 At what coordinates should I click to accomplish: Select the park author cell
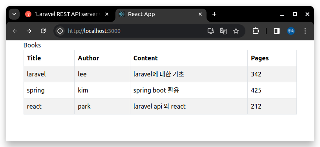[x=102, y=106]
